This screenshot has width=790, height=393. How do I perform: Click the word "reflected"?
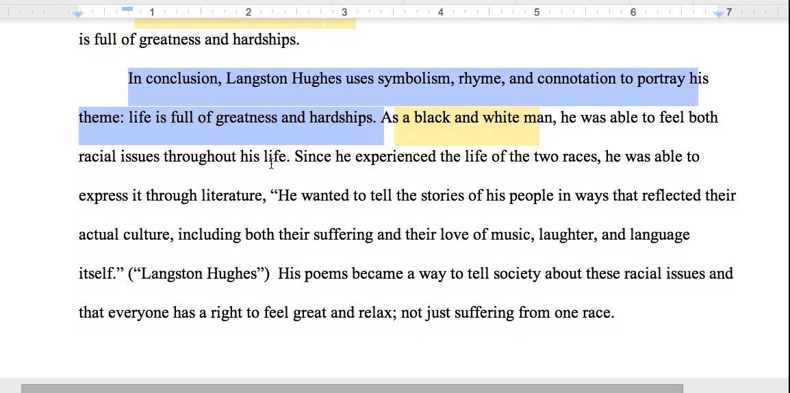click(672, 196)
